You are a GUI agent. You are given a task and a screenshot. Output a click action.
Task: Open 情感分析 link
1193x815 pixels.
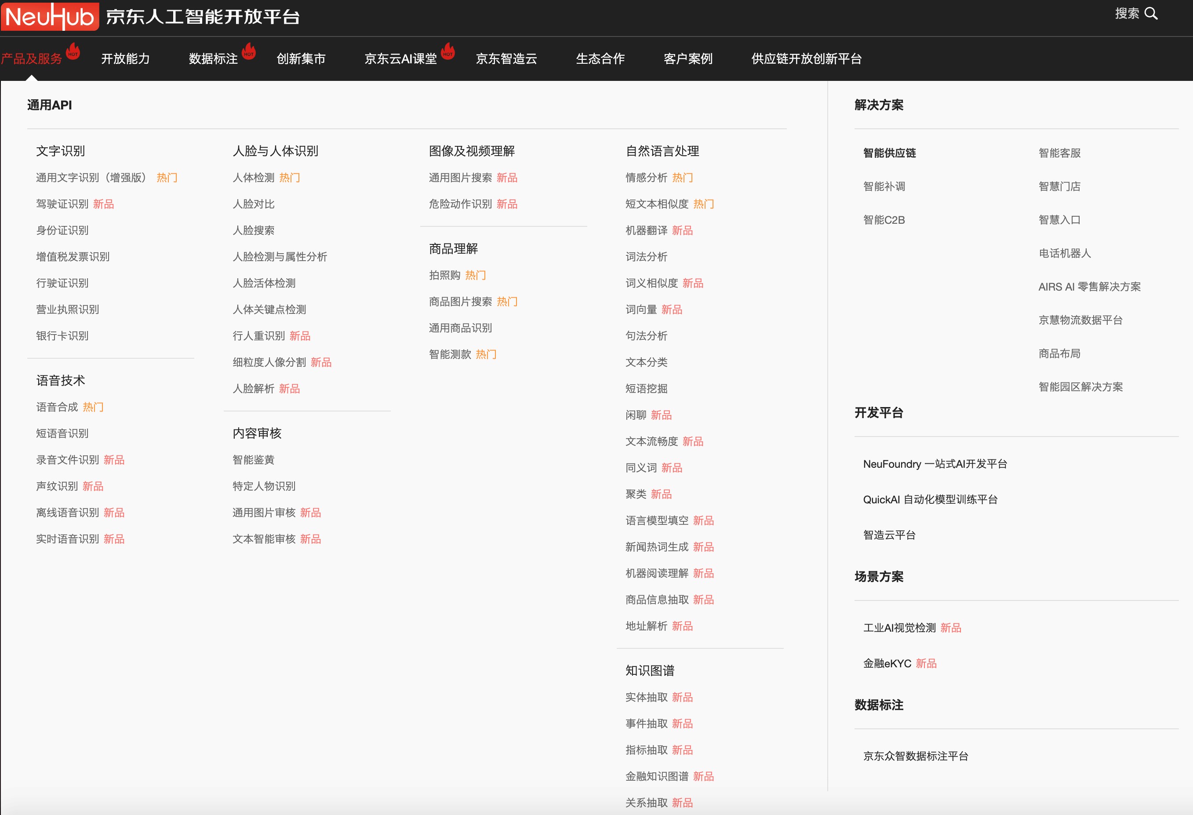tap(646, 178)
